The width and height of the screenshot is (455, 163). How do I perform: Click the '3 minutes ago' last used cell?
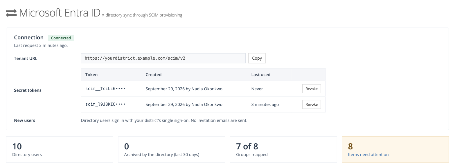point(265,105)
